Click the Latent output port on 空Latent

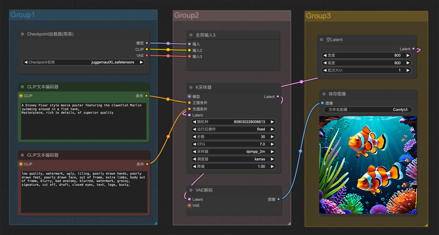(x=413, y=49)
